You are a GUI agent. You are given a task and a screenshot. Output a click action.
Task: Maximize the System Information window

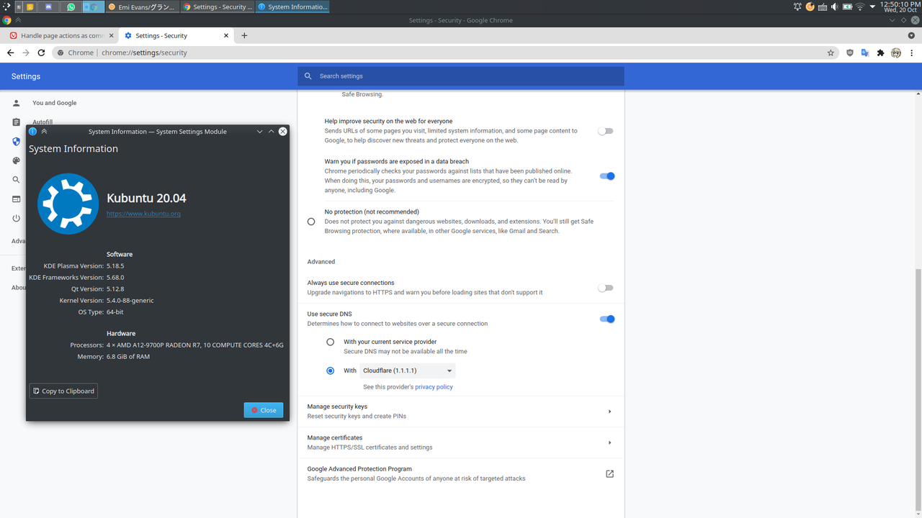tap(271, 132)
